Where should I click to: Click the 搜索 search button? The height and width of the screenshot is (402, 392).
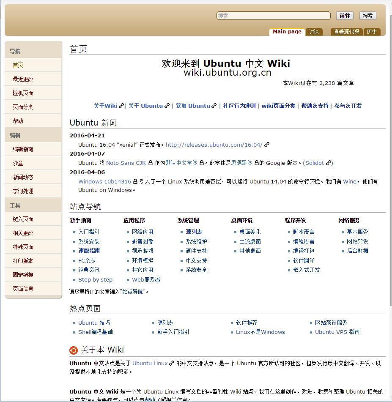click(367, 16)
